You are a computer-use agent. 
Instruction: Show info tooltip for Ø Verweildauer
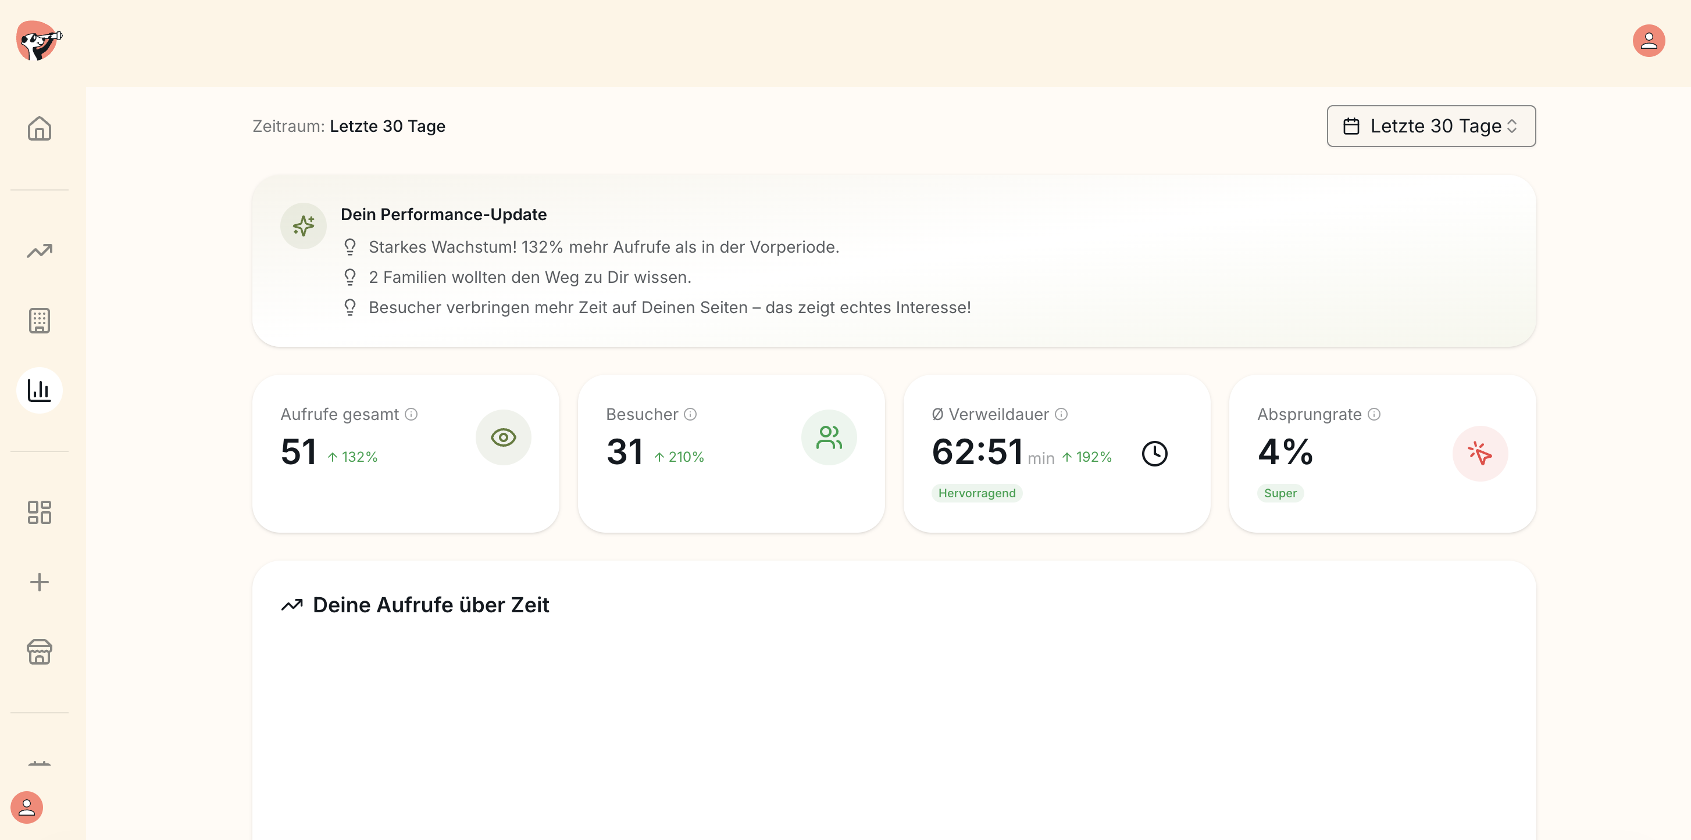click(x=1061, y=414)
